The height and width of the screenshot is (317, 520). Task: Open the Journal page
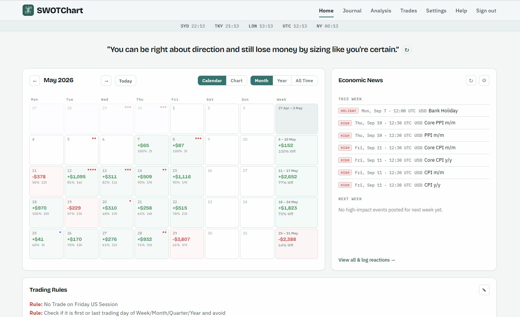[352, 11]
